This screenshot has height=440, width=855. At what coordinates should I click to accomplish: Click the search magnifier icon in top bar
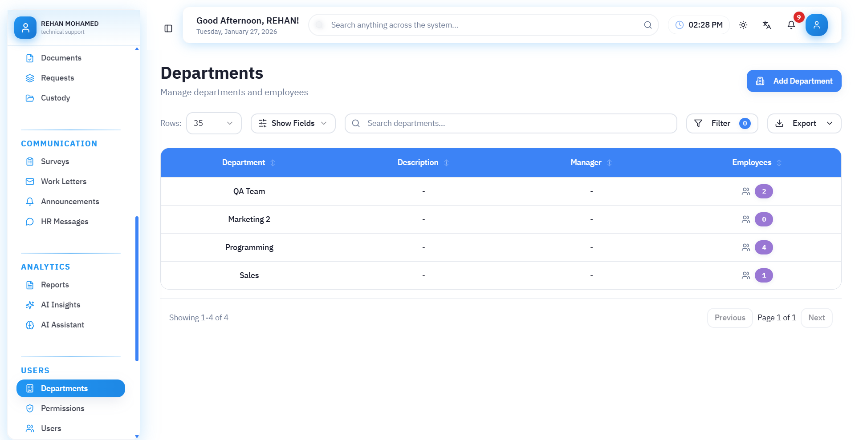(x=647, y=25)
